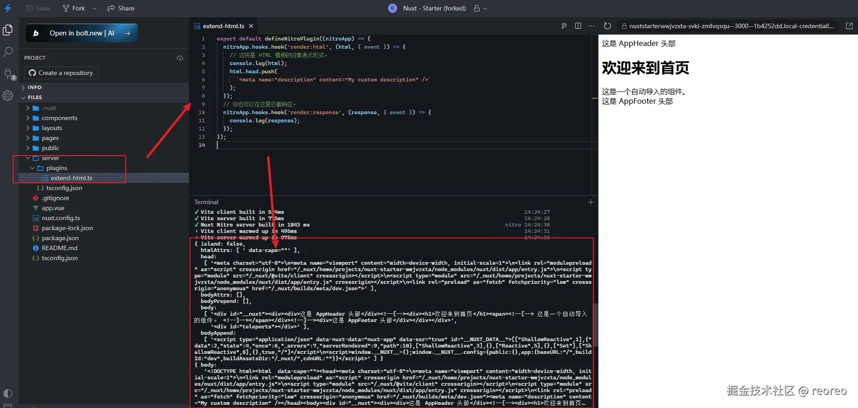The height and width of the screenshot is (408, 858).
Task: Add a new terminal with plus icon
Action: 591,202
